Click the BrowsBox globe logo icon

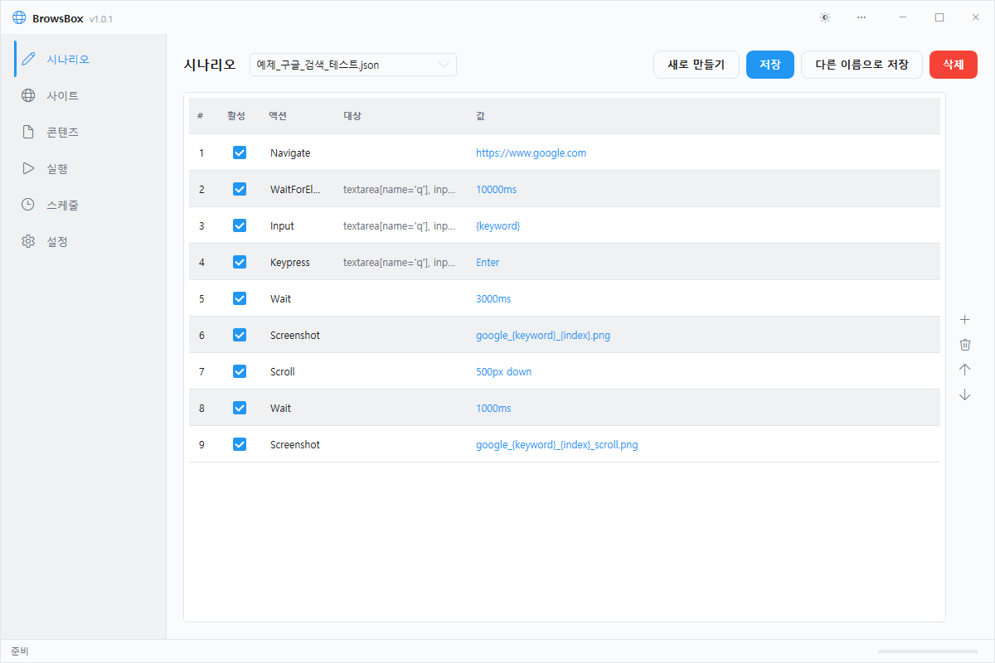point(19,17)
